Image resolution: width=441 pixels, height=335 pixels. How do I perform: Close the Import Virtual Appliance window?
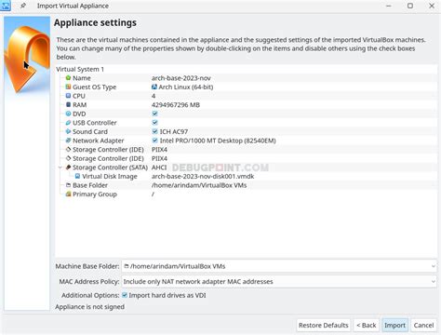coord(432,6)
